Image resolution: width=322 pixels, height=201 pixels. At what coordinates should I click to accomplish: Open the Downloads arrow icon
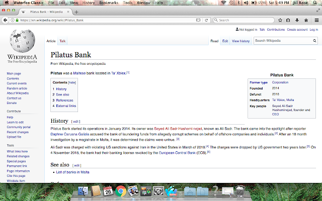click(x=297, y=20)
